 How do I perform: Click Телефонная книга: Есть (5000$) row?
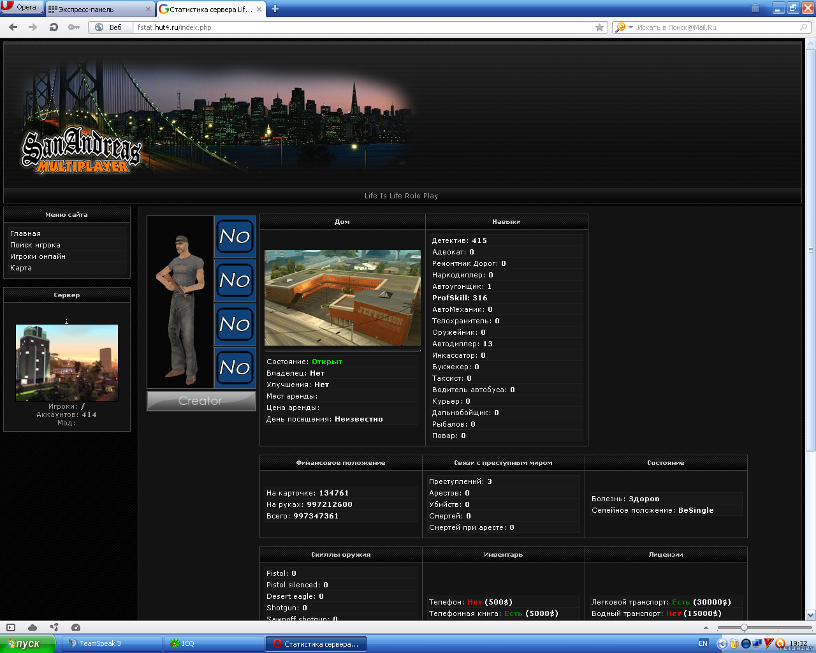pos(503,613)
